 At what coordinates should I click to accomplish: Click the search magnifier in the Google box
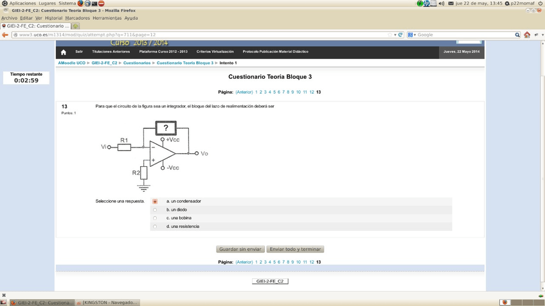point(517,35)
